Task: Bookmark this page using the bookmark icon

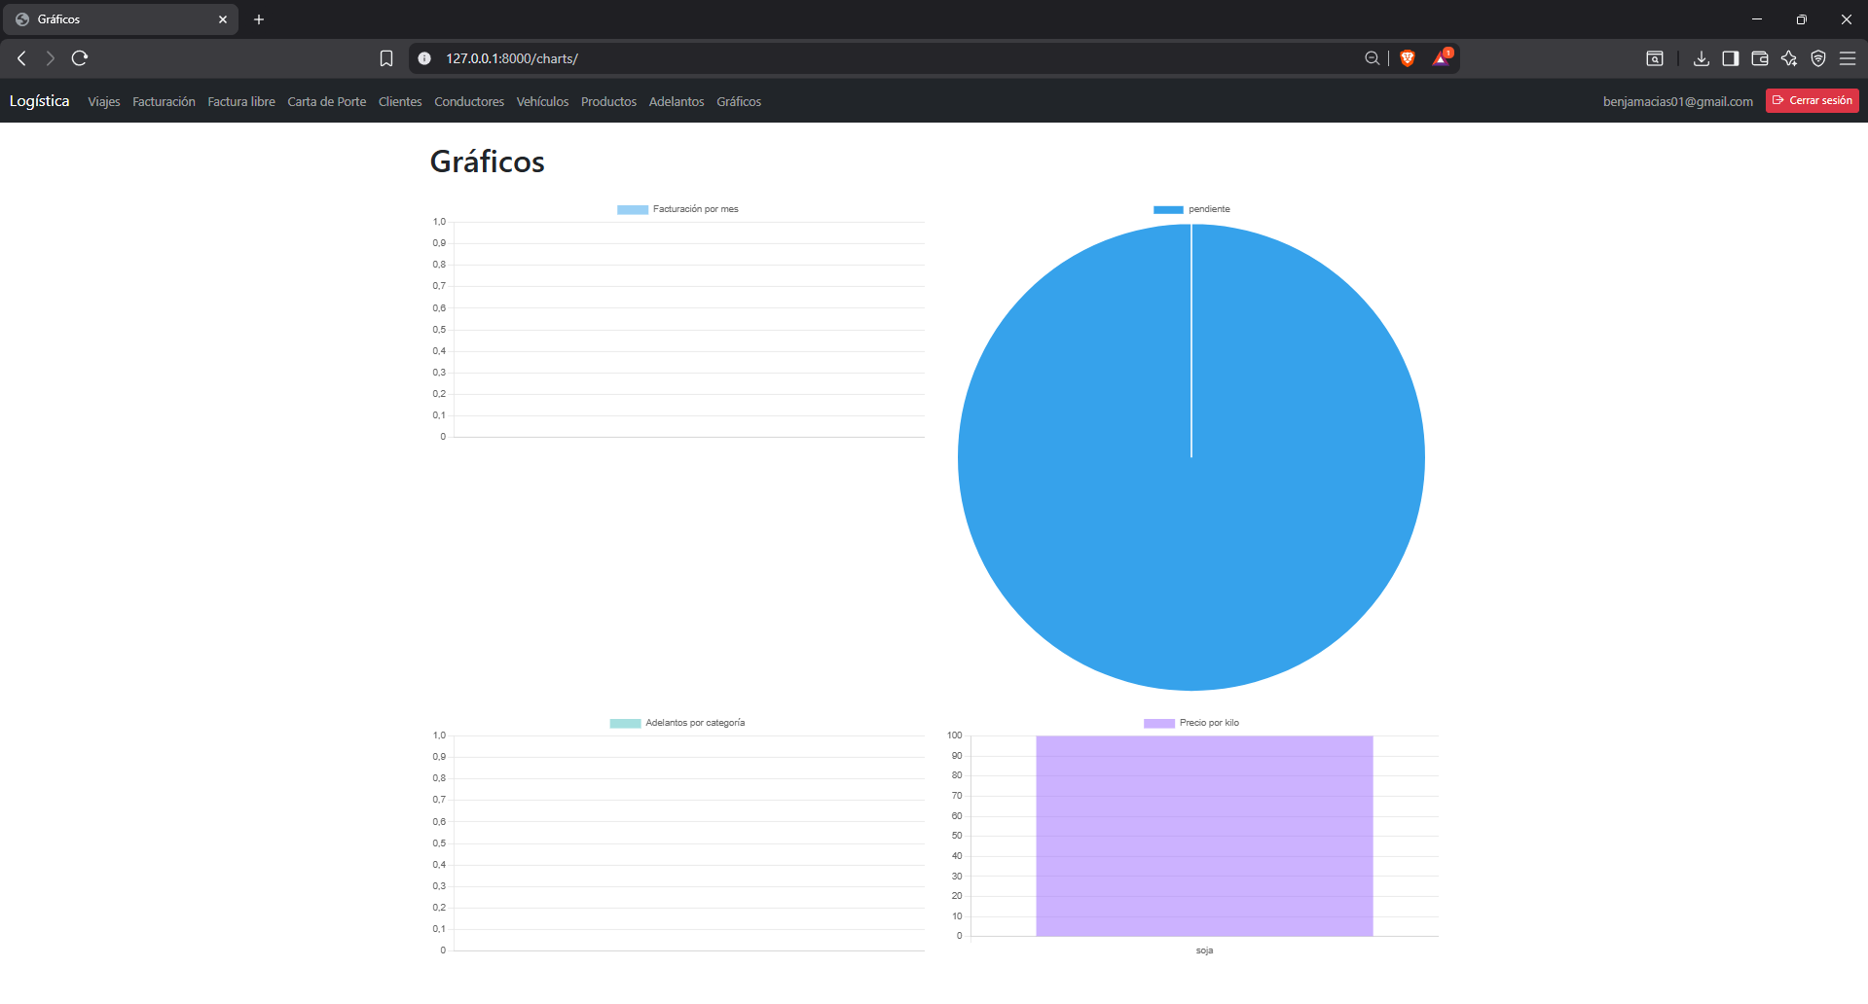Action: (x=386, y=58)
